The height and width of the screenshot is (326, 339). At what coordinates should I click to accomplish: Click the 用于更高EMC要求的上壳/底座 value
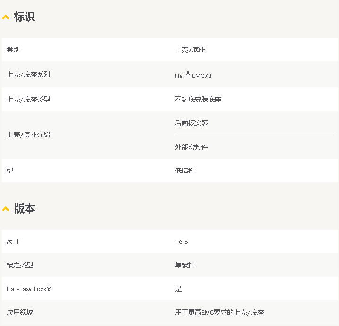[219, 312]
